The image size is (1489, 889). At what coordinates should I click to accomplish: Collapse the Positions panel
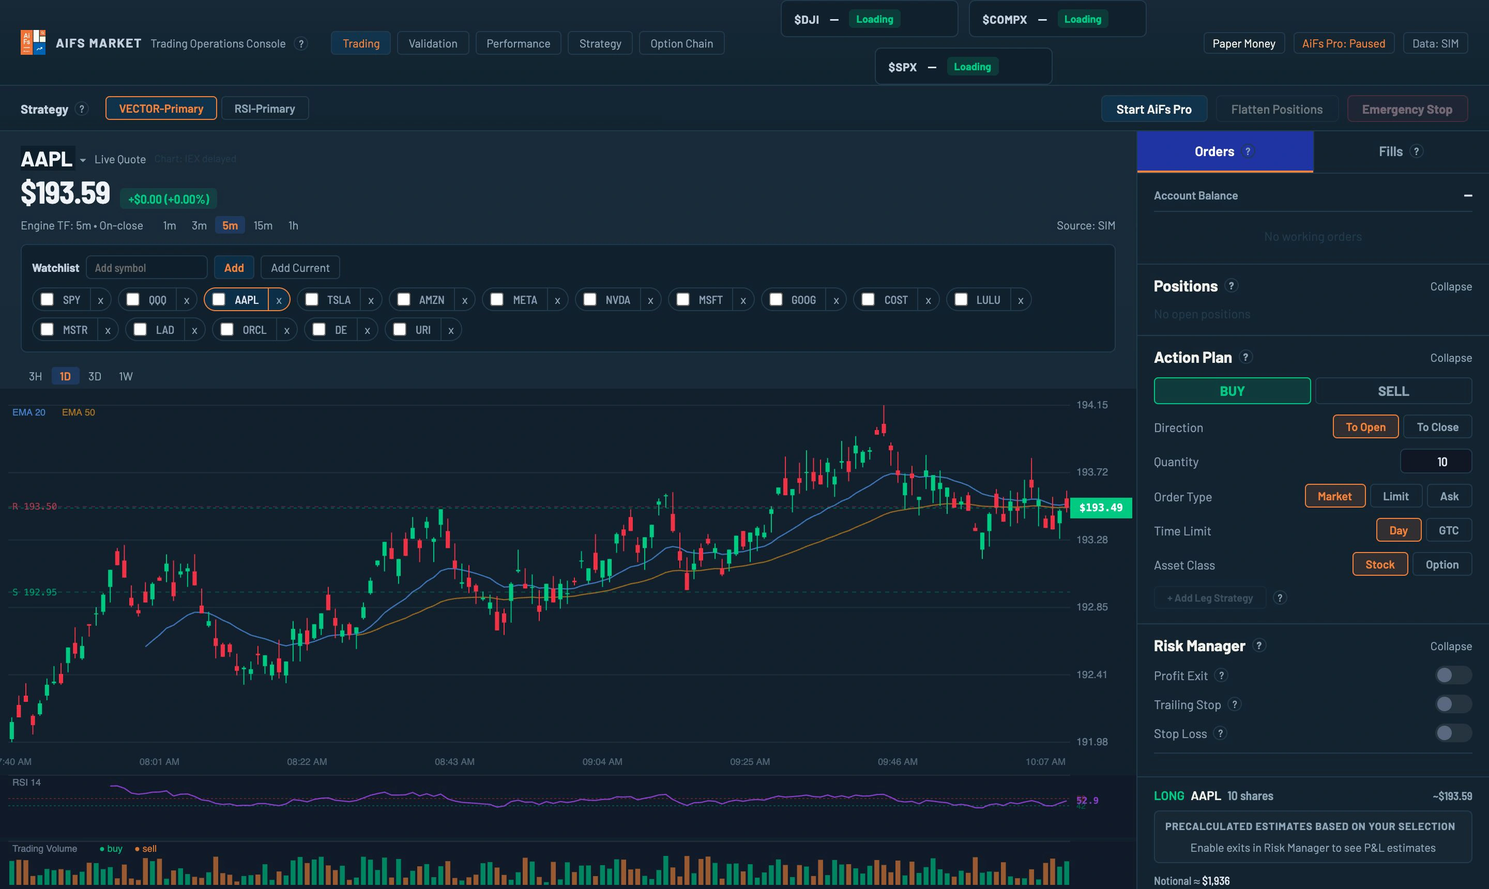tap(1451, 286)
